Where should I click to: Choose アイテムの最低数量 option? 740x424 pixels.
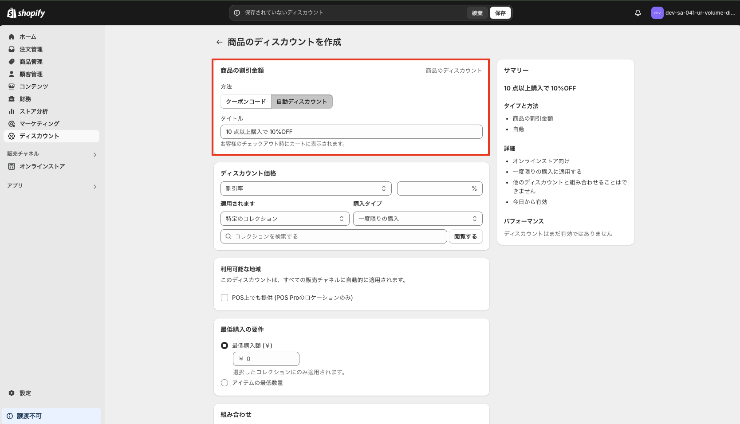224,382
